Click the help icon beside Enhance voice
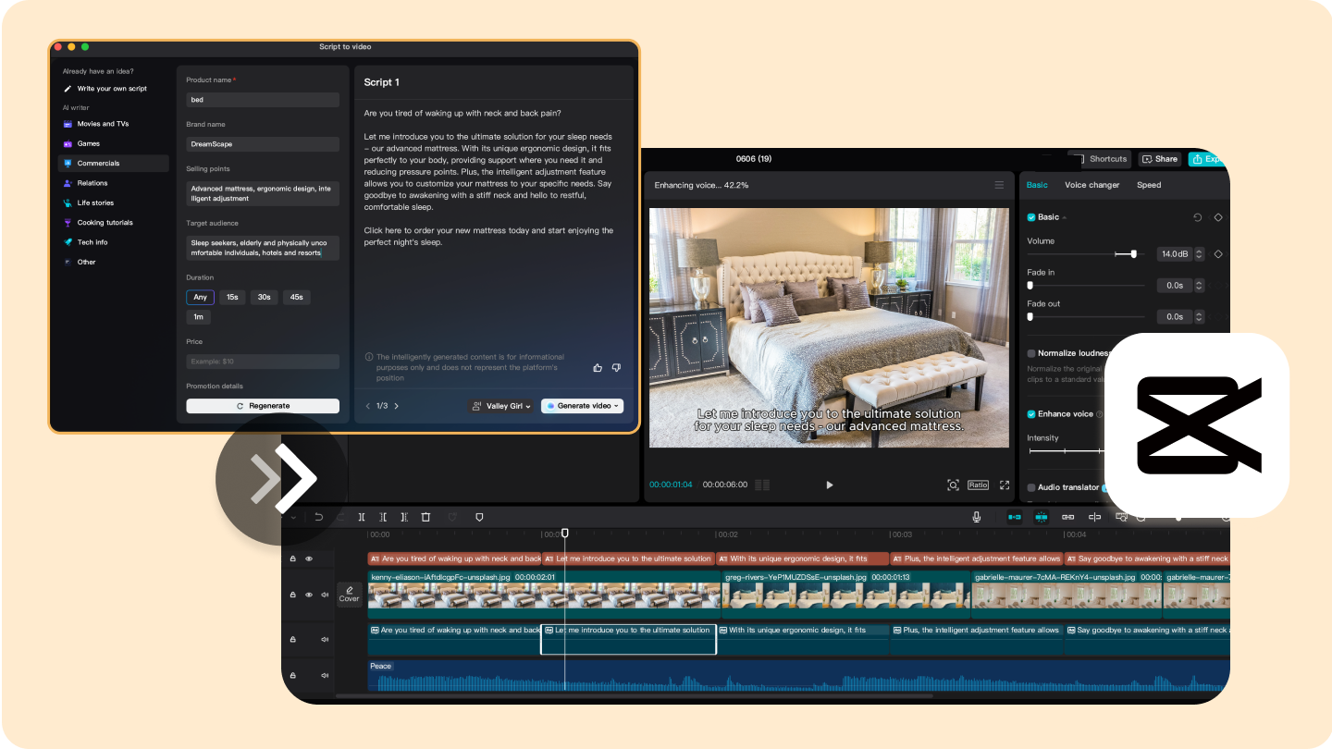Image resolution: width=1332 pixels, height=749 pixels. (x=1100, y=414)
